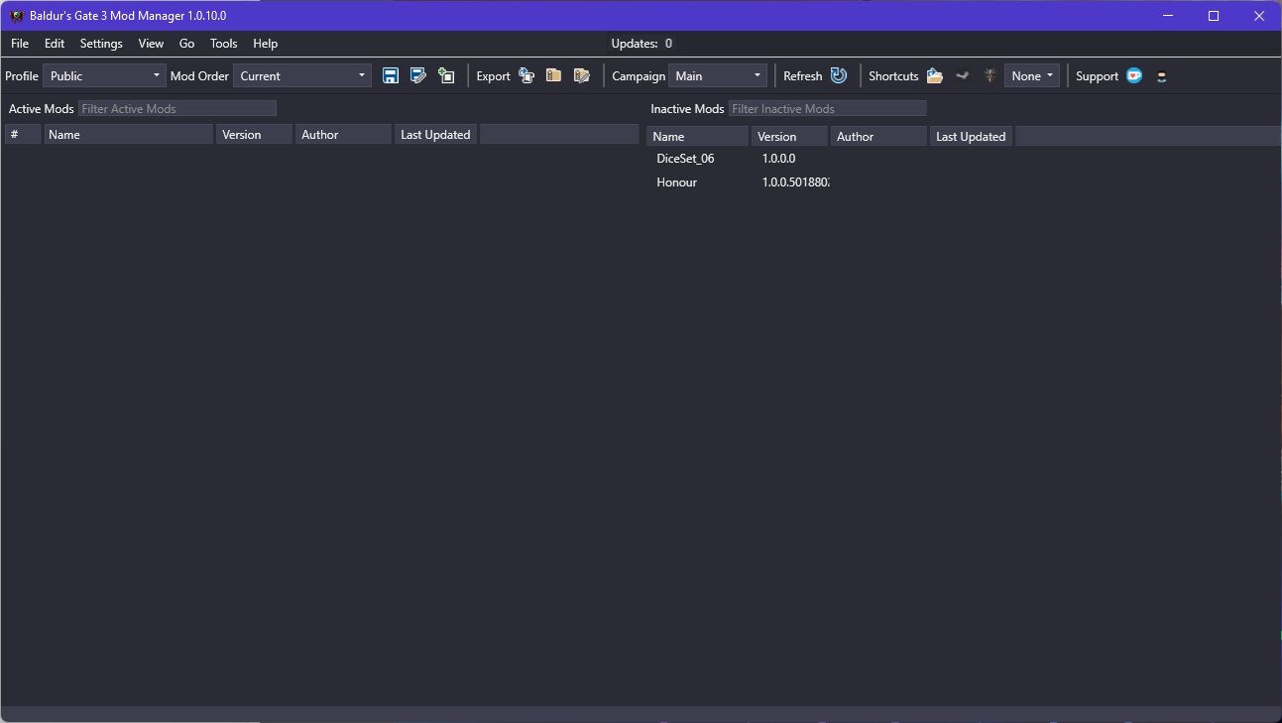Open the Go menu
Image resolution: width=1282 pixels, height=723 pixels.
point(186,44)
